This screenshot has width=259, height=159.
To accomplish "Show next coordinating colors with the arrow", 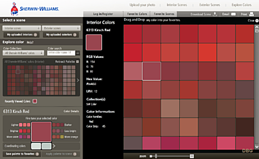I will (x=54, y=146).
